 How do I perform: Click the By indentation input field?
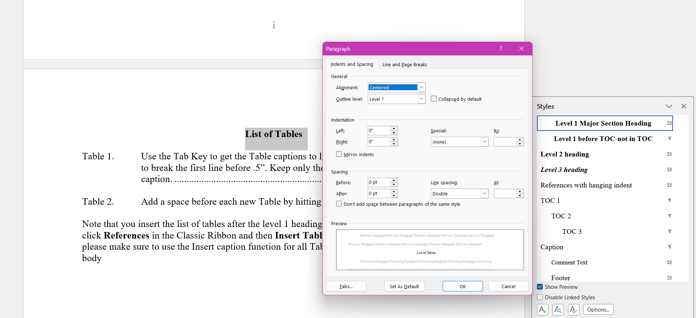click(x=505, y=142)
